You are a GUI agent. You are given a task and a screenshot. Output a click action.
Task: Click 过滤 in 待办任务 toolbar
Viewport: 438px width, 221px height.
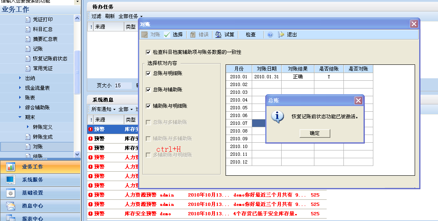point(96,16)
